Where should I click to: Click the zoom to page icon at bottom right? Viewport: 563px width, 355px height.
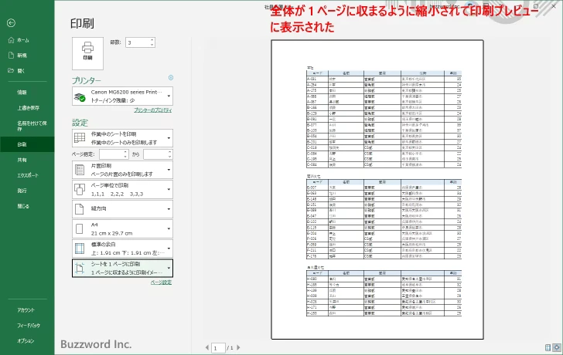tap(557, 347)
